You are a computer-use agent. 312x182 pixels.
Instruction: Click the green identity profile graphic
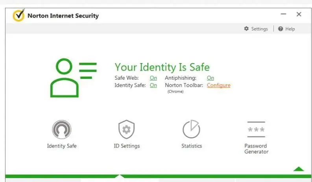[x=74, y=78]
